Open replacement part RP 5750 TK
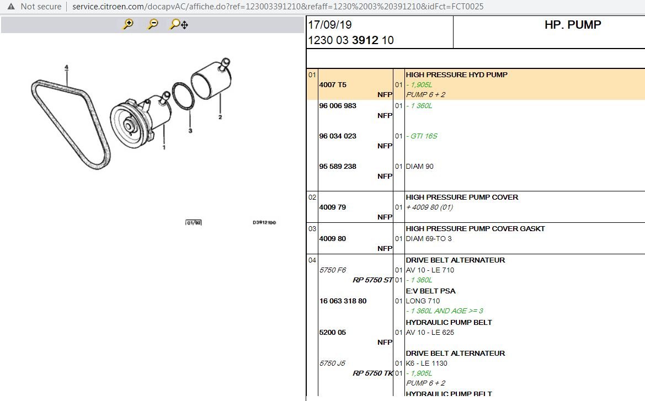Screen dimensions: 645x401 coord(372,373)
